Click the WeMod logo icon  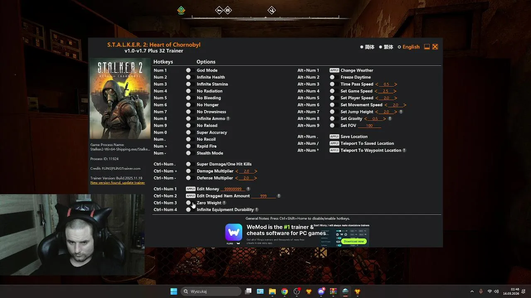tap(234, 232)
